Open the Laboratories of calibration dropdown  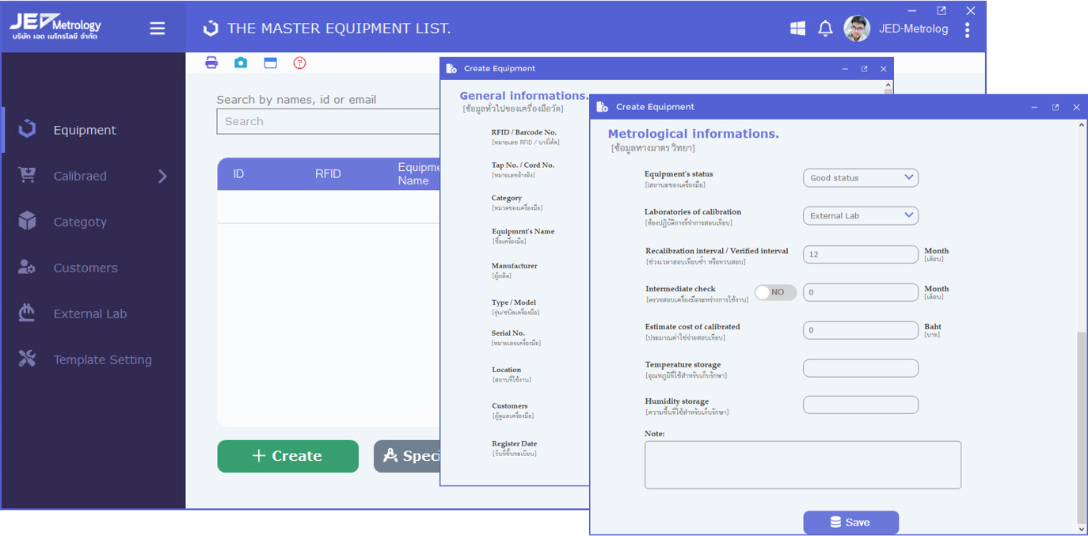(x=860, y=215)
